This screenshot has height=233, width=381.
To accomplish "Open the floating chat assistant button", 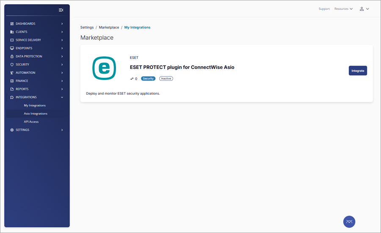I will (349, 222).
